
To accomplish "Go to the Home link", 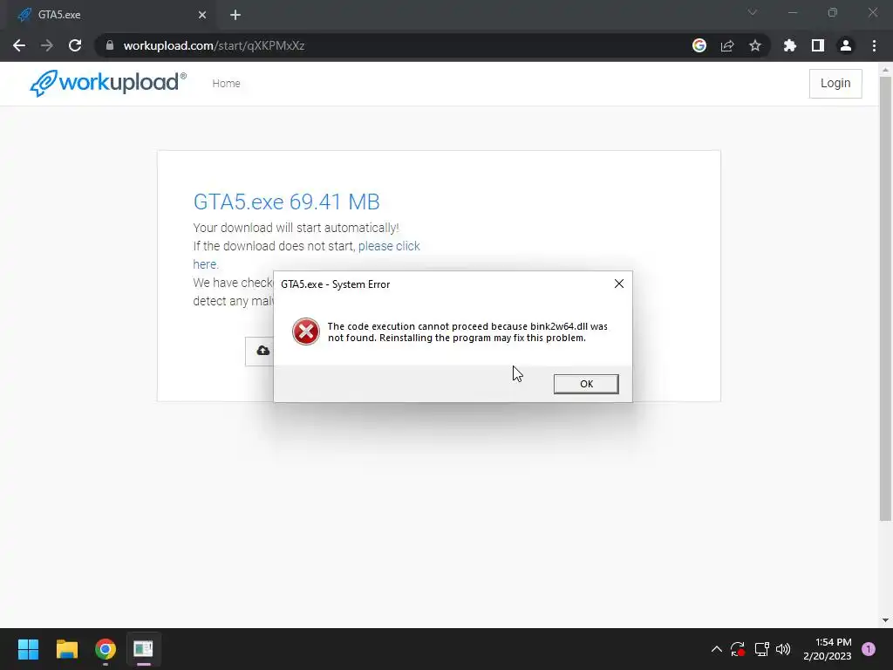I will [x=226, y=83].
